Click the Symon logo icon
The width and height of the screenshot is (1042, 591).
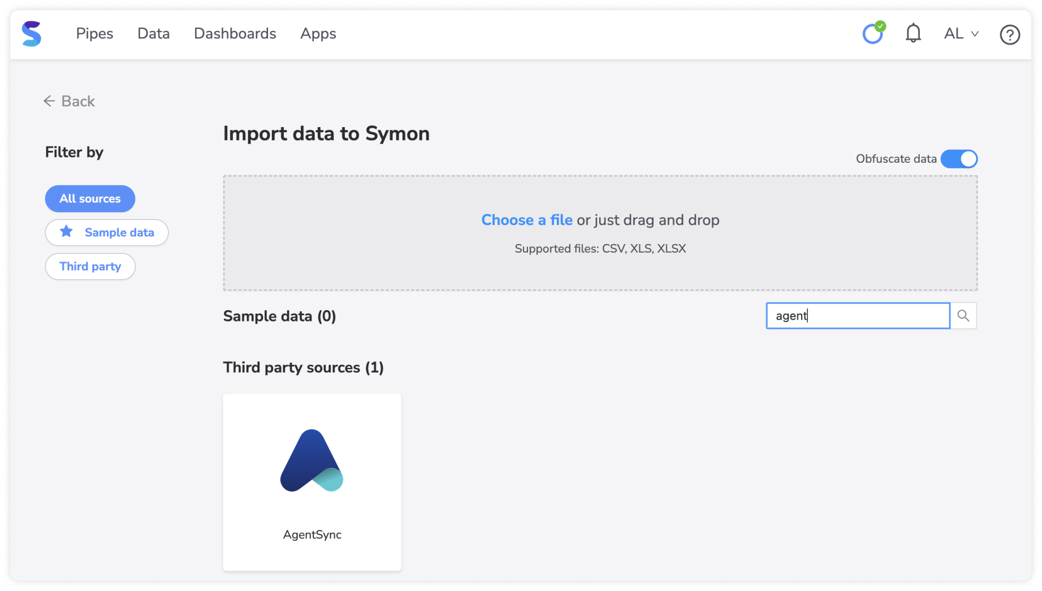[32, 34]
